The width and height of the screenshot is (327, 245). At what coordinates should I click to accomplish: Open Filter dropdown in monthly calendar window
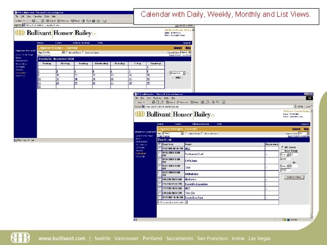coord(54,53)
